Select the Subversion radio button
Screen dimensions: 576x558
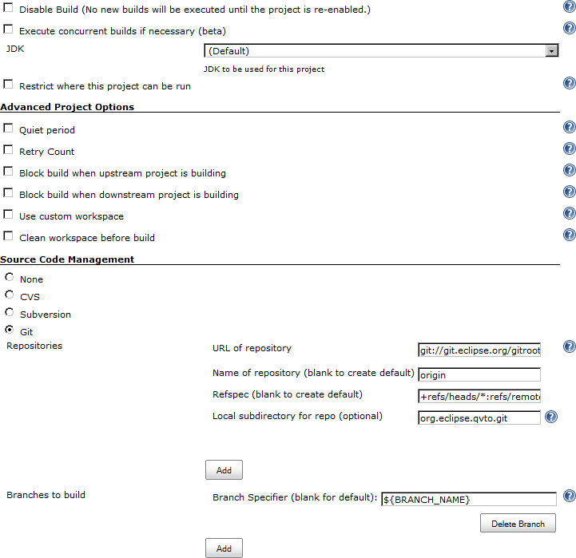click(x=10, y=312)
